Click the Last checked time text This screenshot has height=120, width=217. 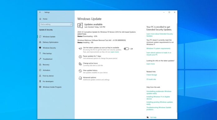pyautogui.click(x=95, y=27)
